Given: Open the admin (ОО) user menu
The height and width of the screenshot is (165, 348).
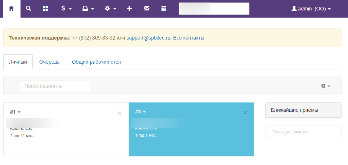Looking at the screenshot, I should [x=311, y=9].
